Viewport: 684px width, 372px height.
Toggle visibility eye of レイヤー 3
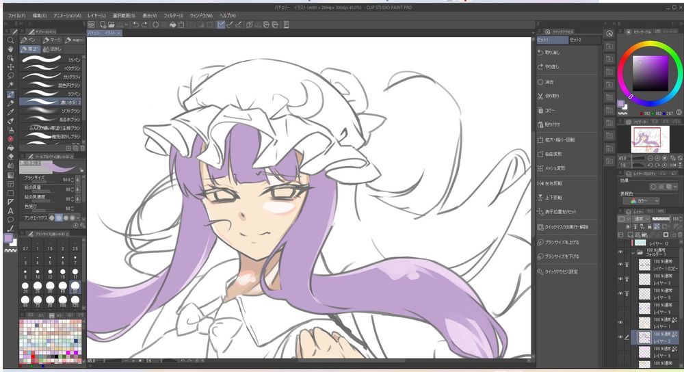coord(621,279)
